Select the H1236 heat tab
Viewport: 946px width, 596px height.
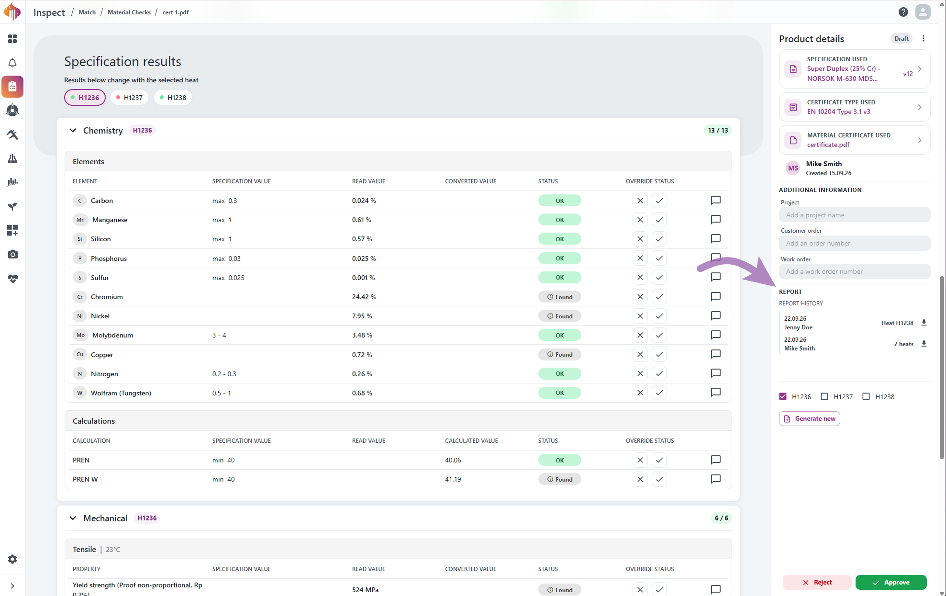click(x=85, y=98)
